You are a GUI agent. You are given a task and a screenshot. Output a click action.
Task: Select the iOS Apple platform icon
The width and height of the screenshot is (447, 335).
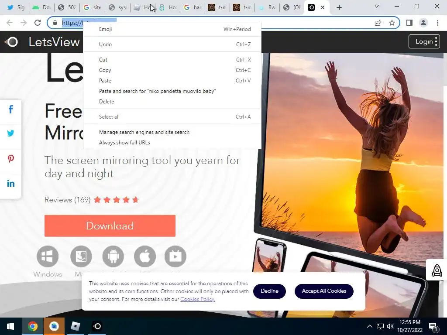(x=145, y=256)
